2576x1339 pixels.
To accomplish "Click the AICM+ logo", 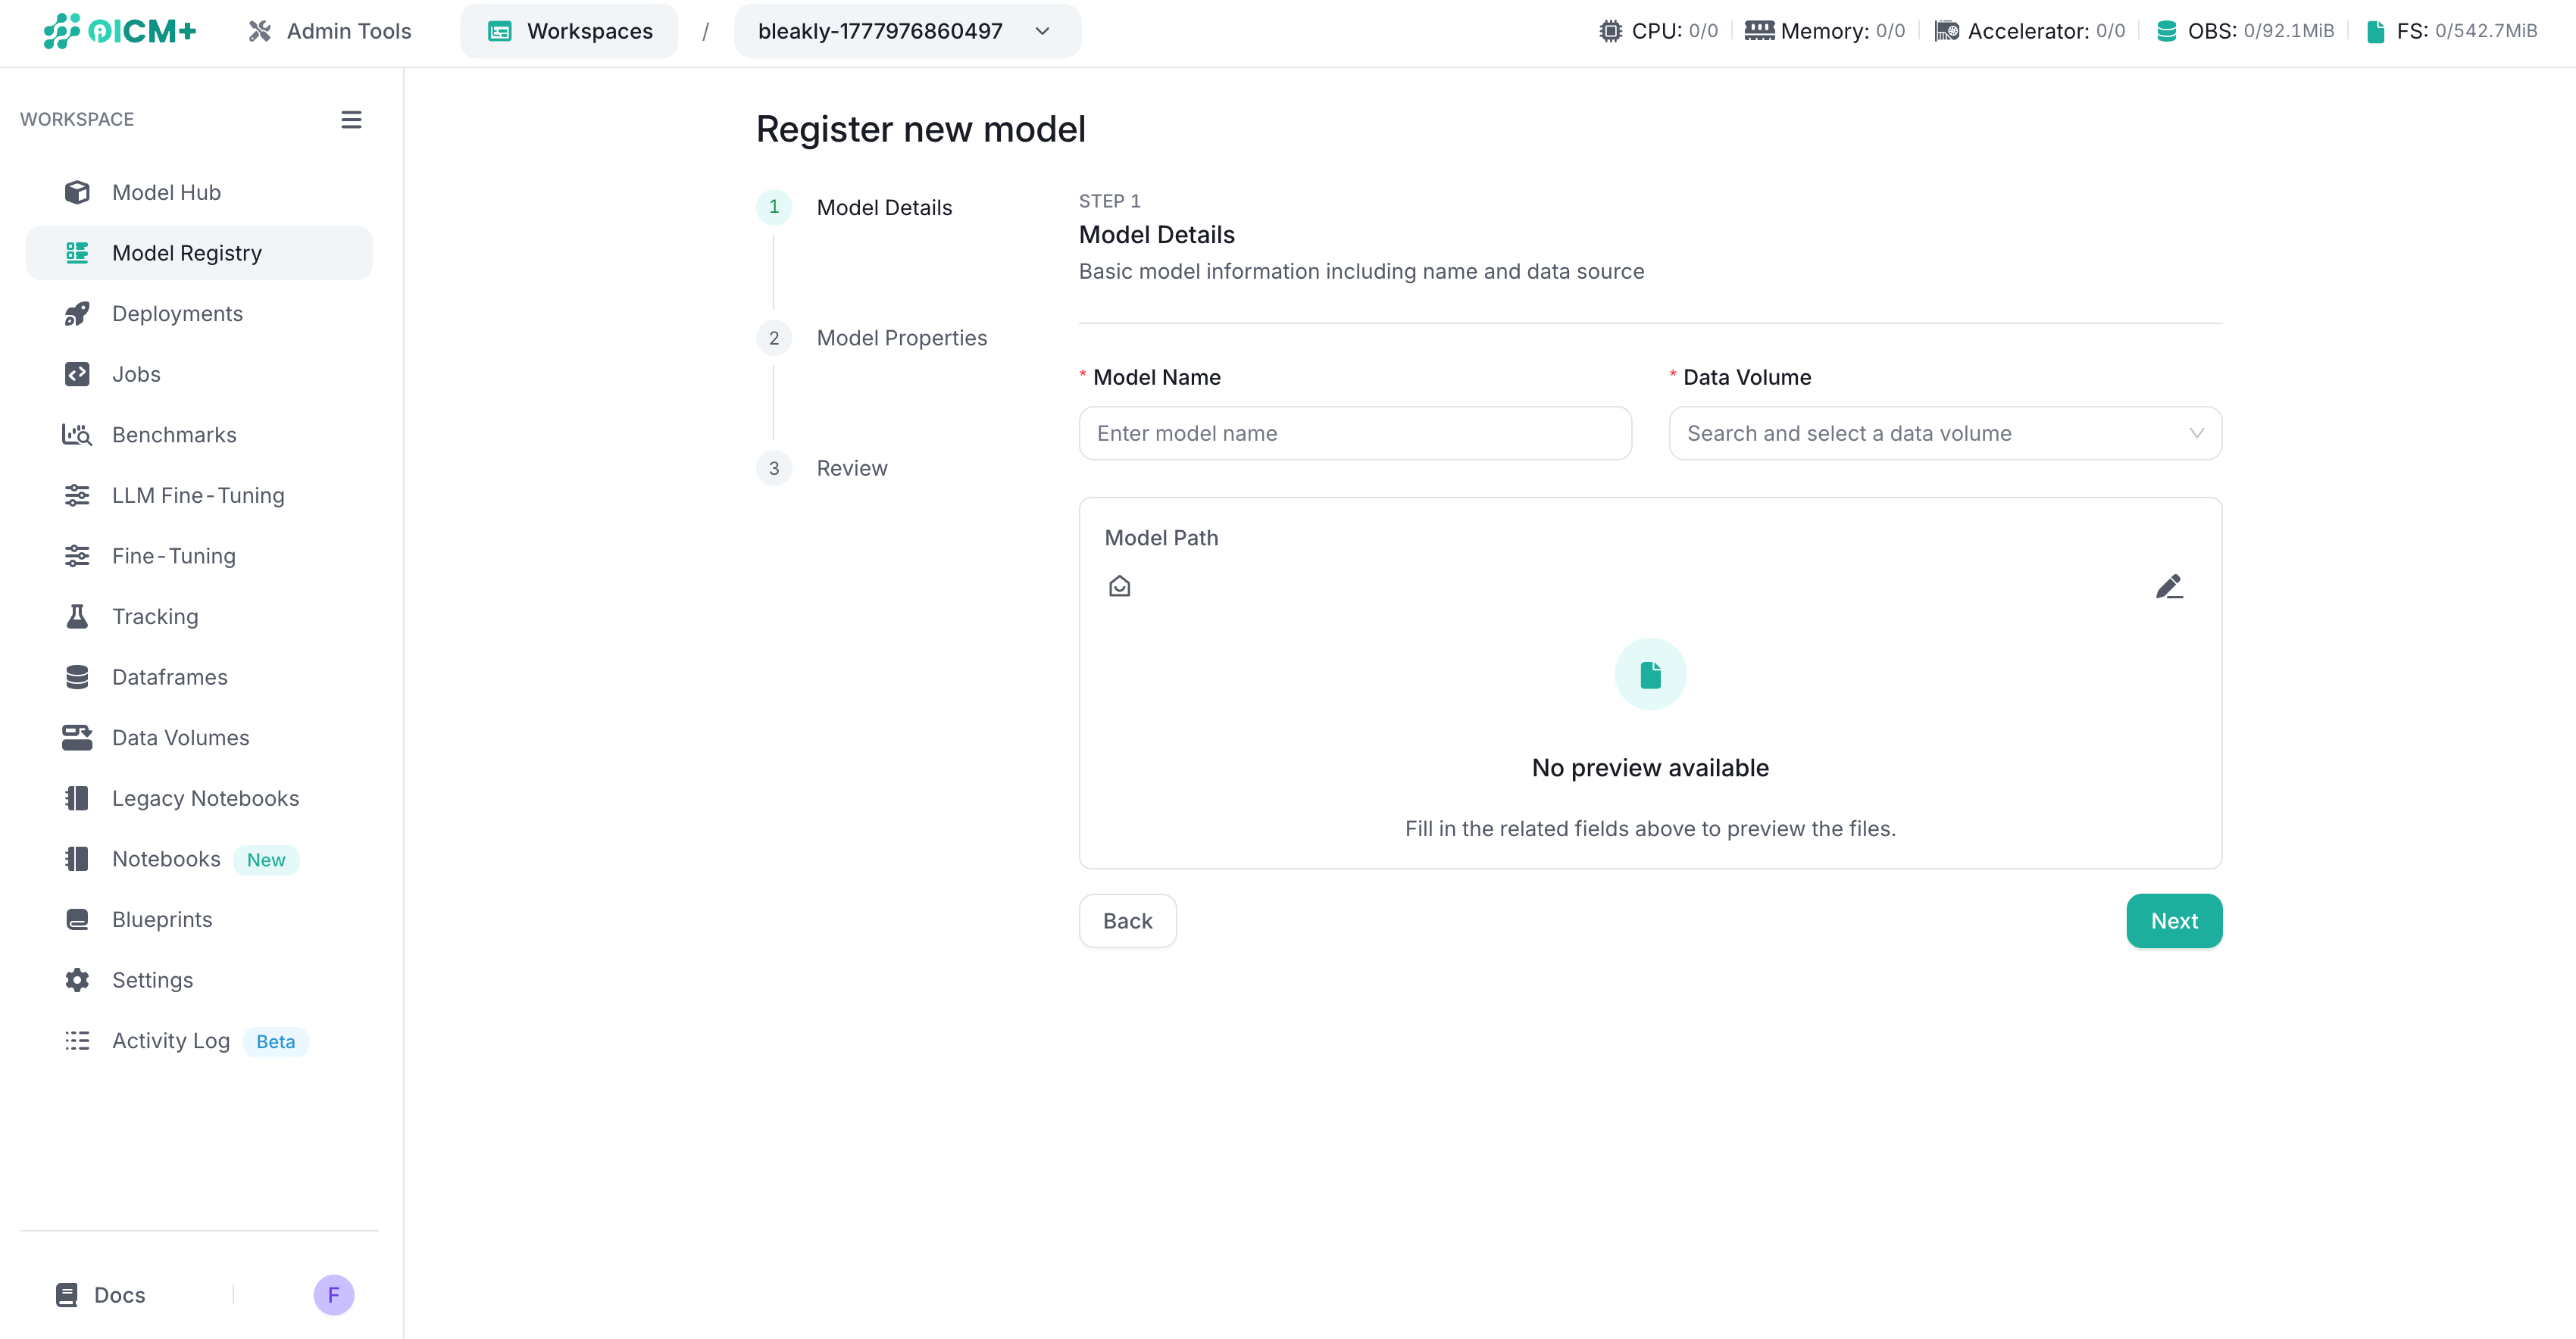I will click(x=120, y=31).
